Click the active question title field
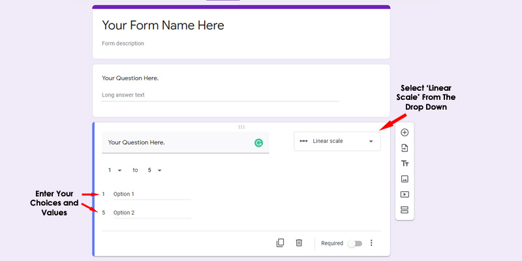522x261 pixels. (x=185, y=142)
